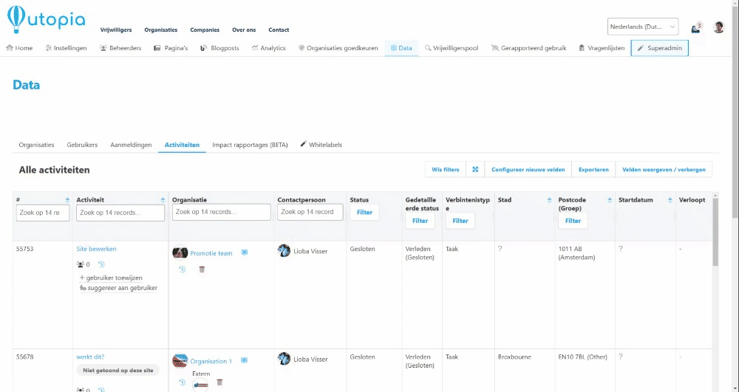Open the Nederlands language dropdown
Image resolution: width=739 pixels, height=392 pixels.
tap(642, 27)
